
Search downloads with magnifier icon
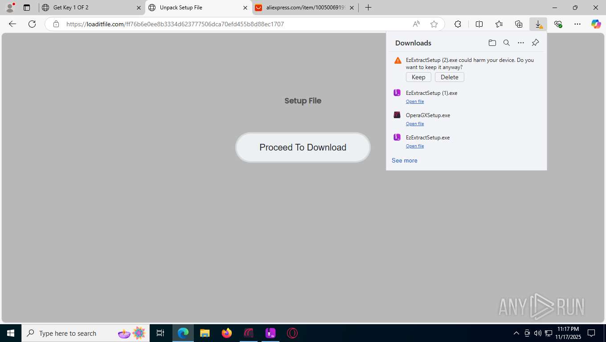507,43
